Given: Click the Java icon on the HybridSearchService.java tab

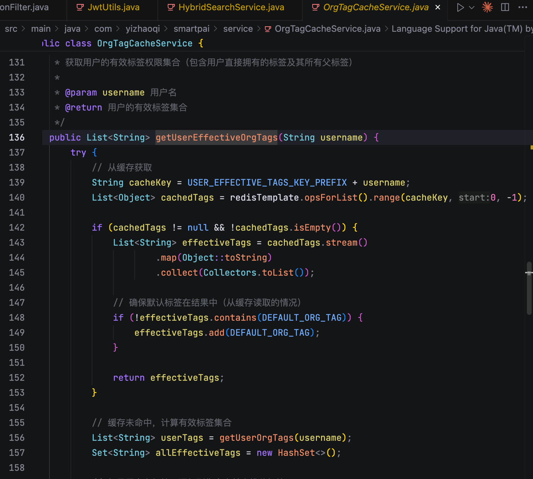Looking at the screenshot, I should click(x=171, y=7).
